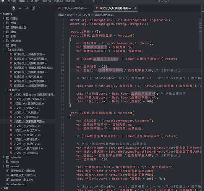Close the UI交互_fs_玩家信息界面.as tab
The image size is (204, 191).
click(x=134, y=8)
